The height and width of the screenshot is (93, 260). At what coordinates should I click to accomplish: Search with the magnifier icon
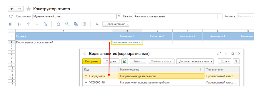coord(97,24)
